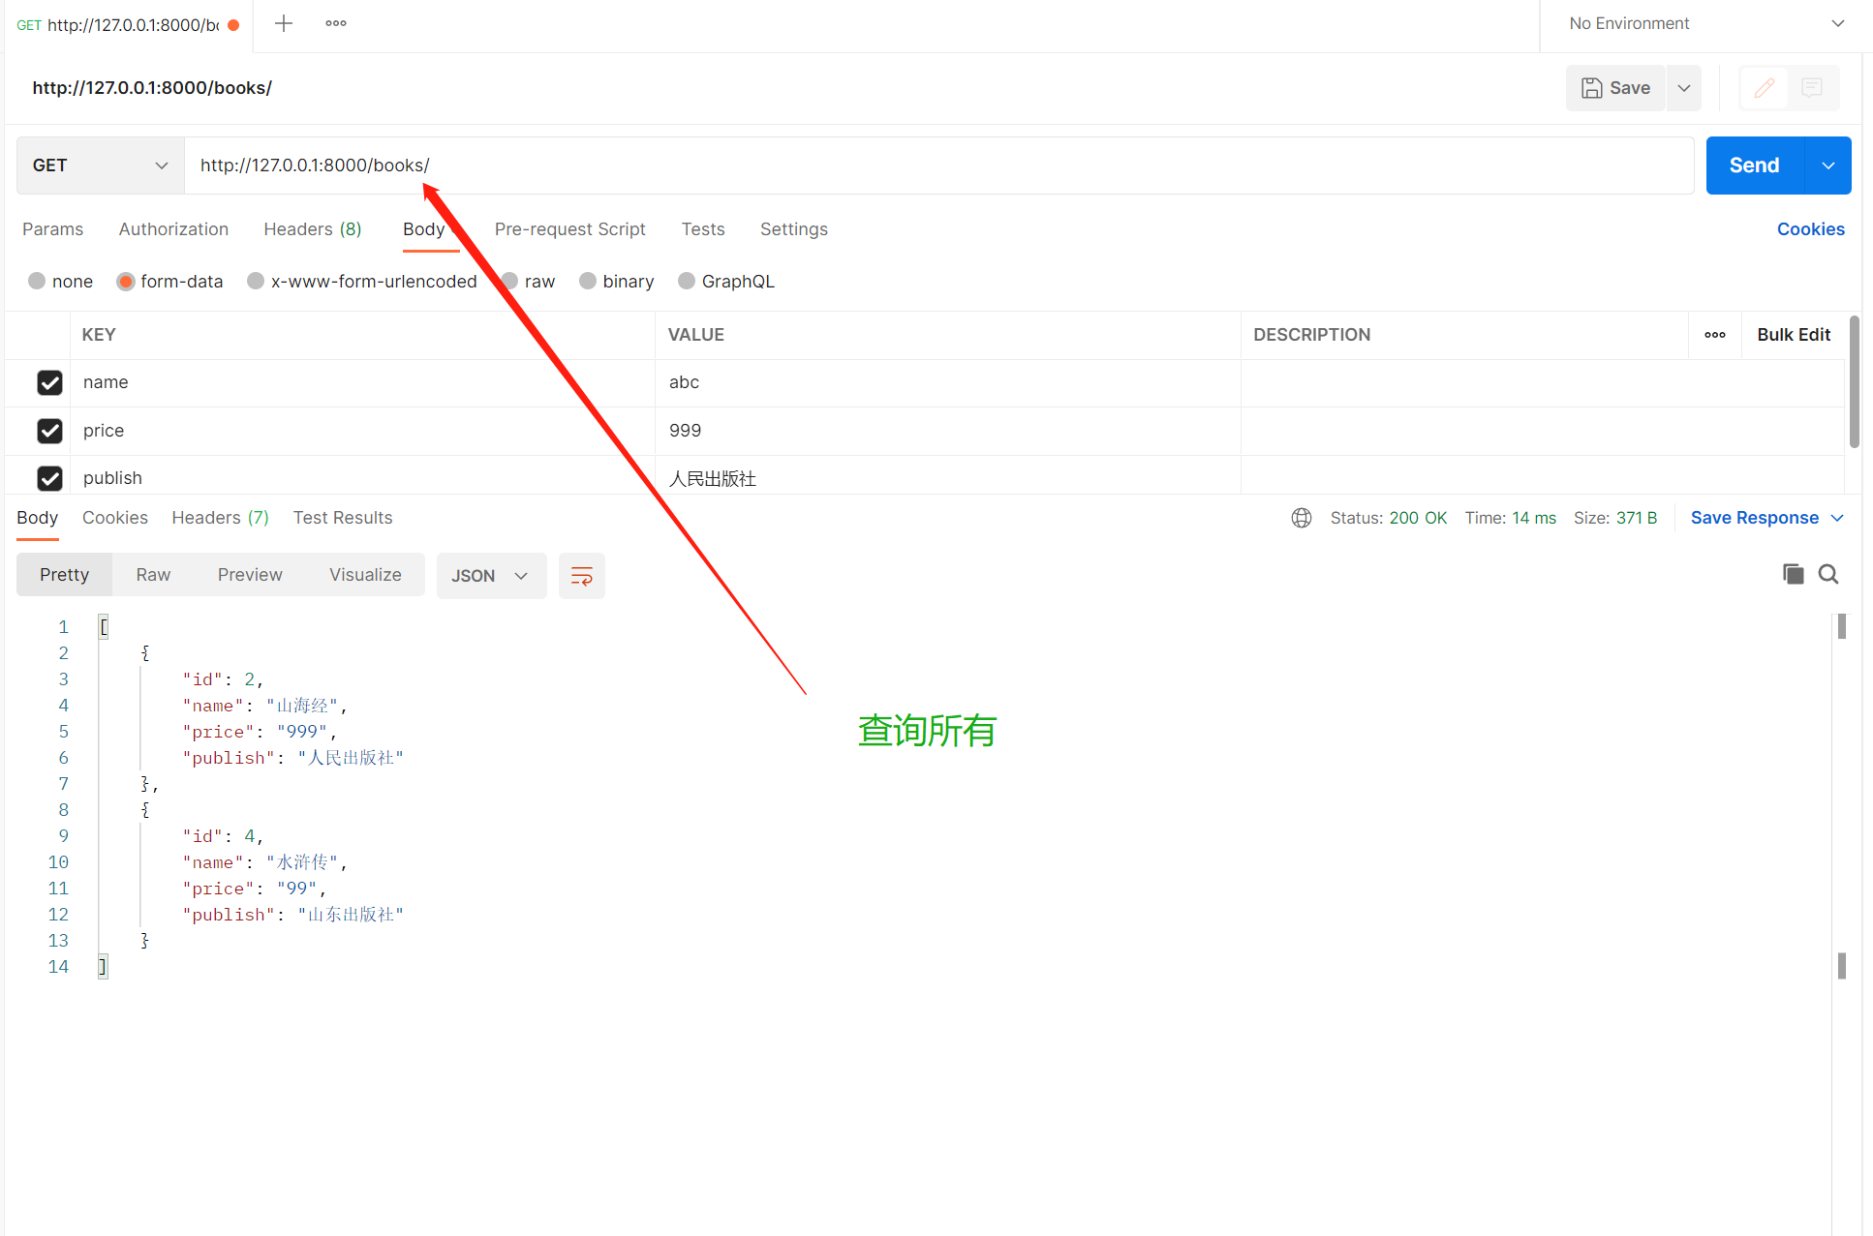This screenshot has width=1873, height=1236.
Task: Switch to the Headers (8) request tab
Action: coord(312,229)
